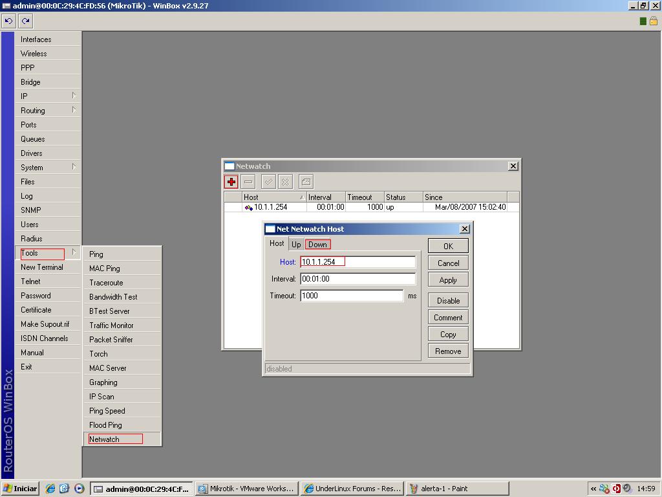Select Traceroute in the Tools submenu
662x497 pixels.
coord(122,283)
